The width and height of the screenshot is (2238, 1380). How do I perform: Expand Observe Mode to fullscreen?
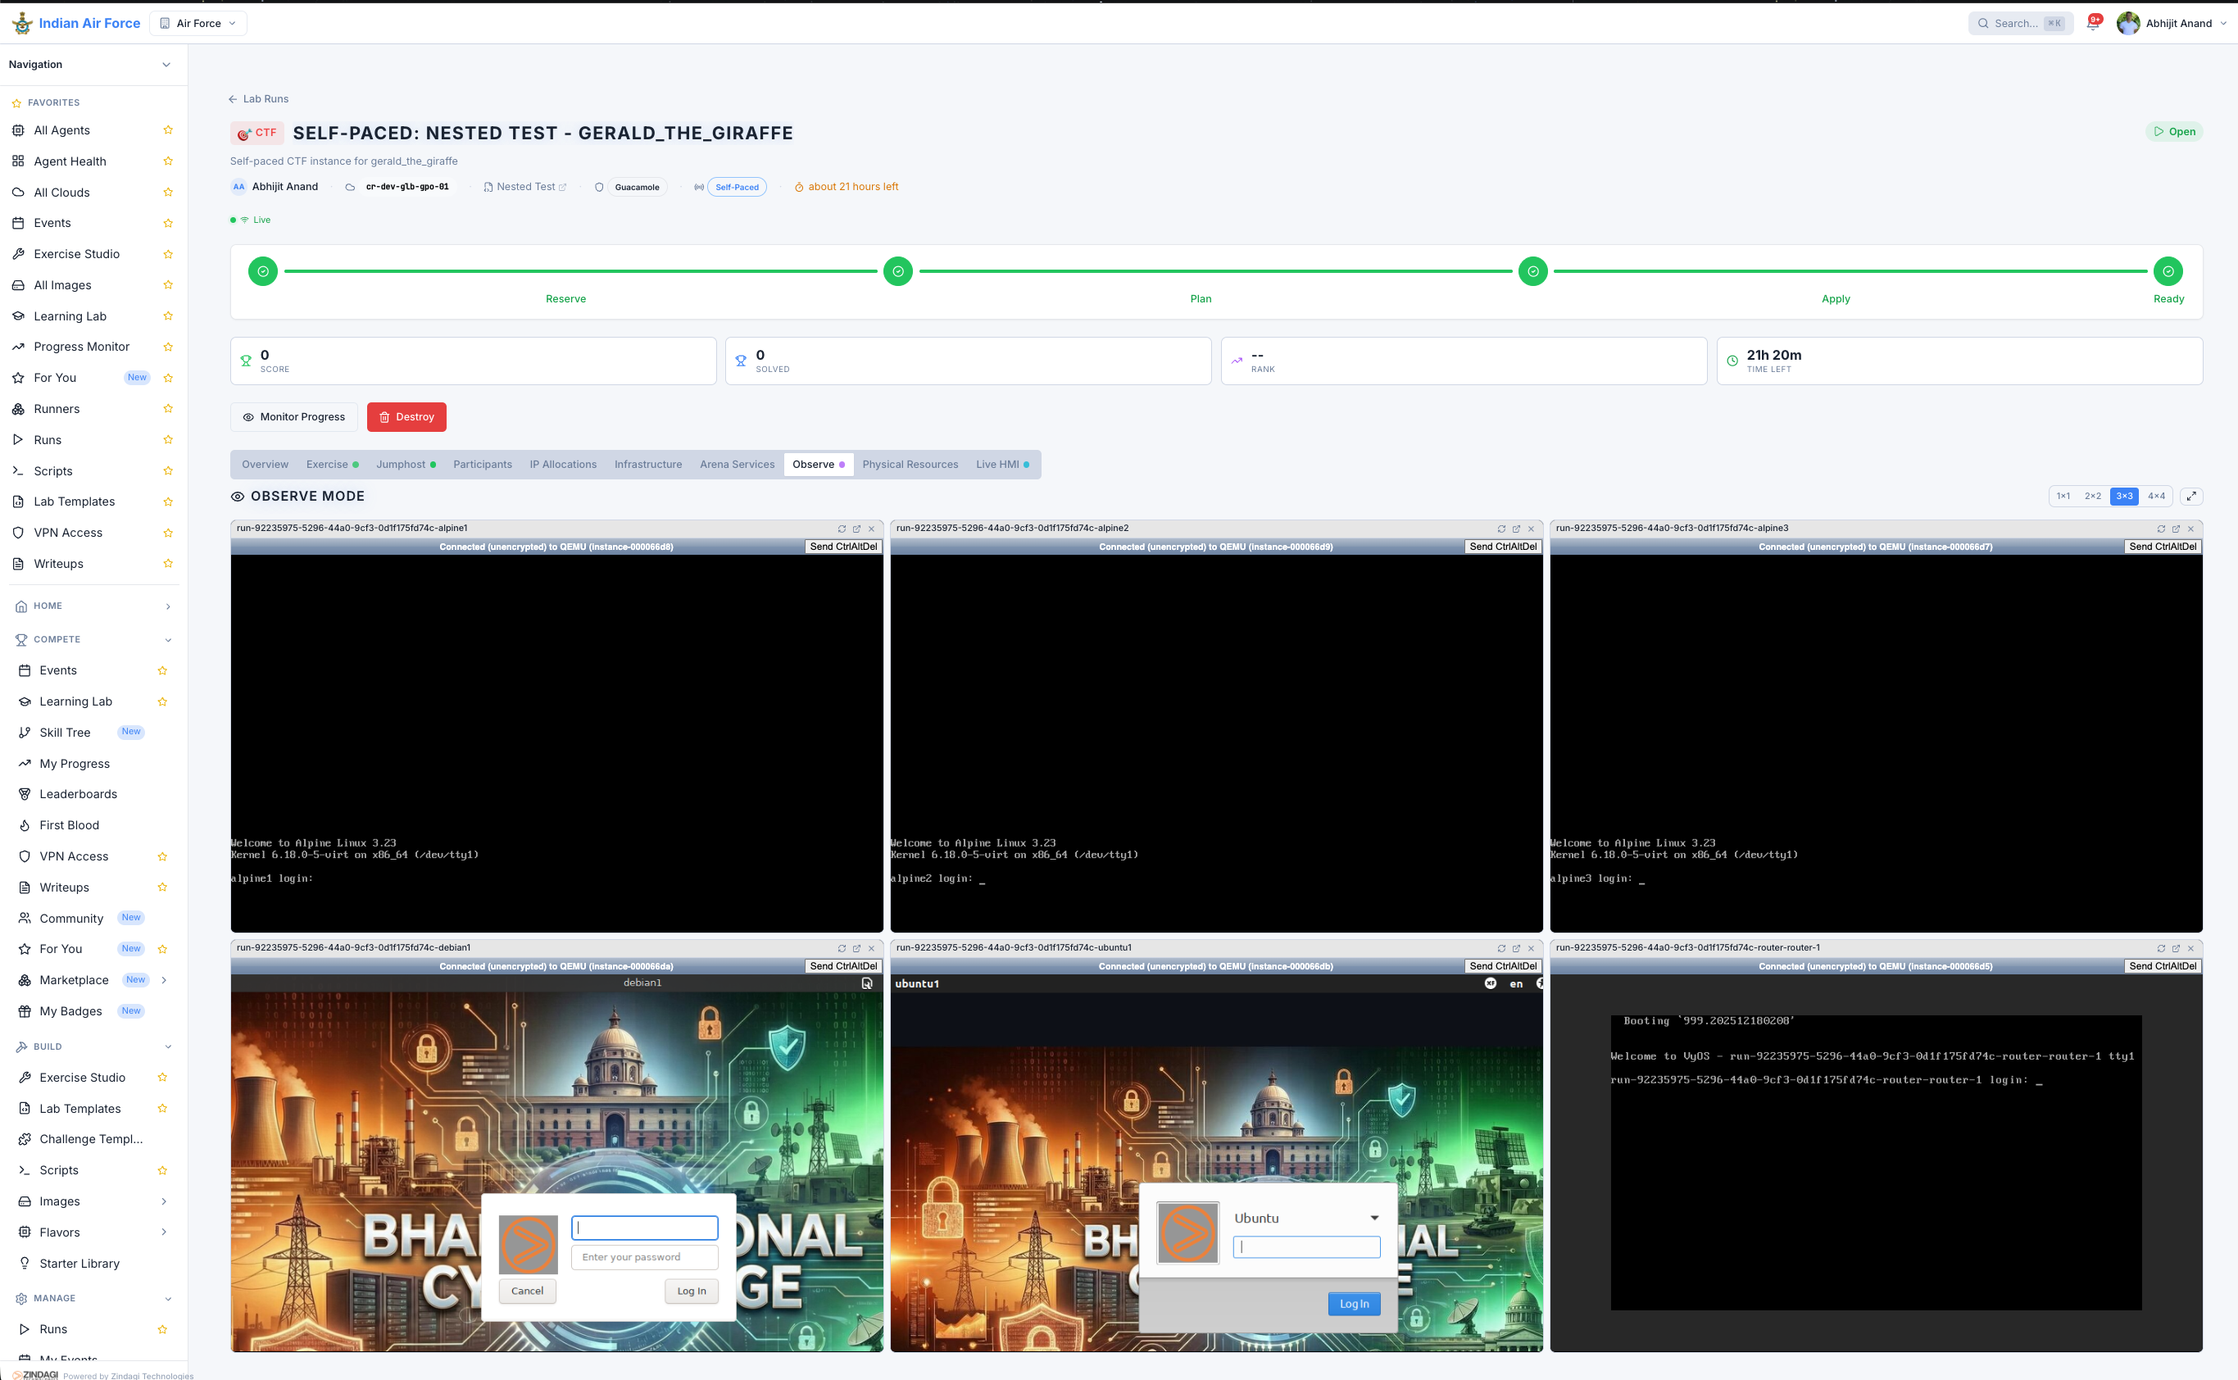click(2190, 497)
